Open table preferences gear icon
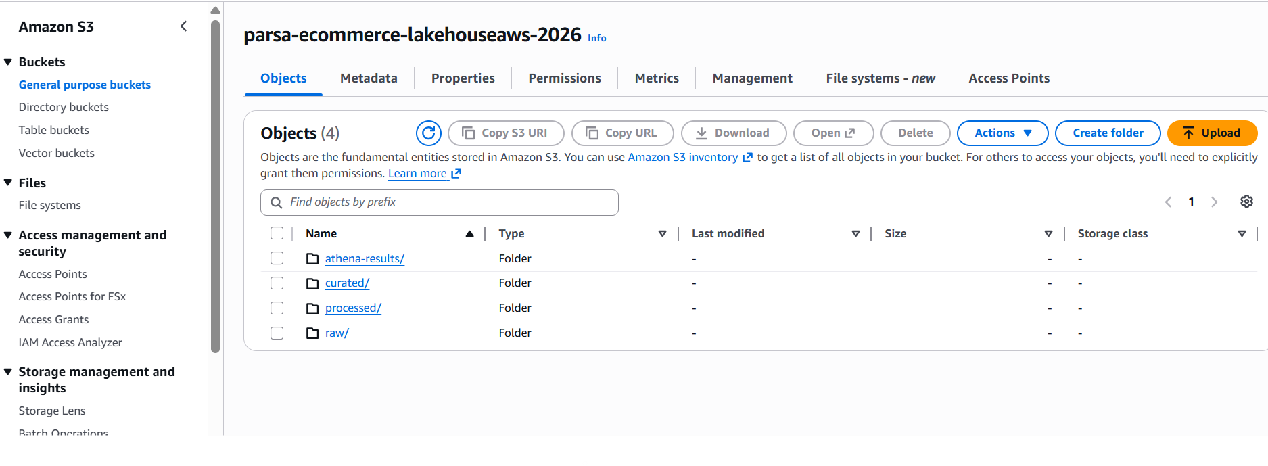This screenshot has width=1268, height=466. (x=1247, y=202)
